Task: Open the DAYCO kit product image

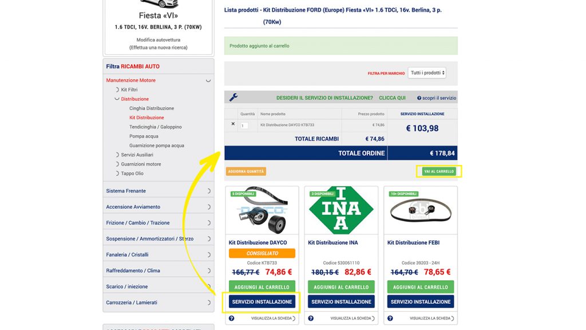Action: [262, 210]
